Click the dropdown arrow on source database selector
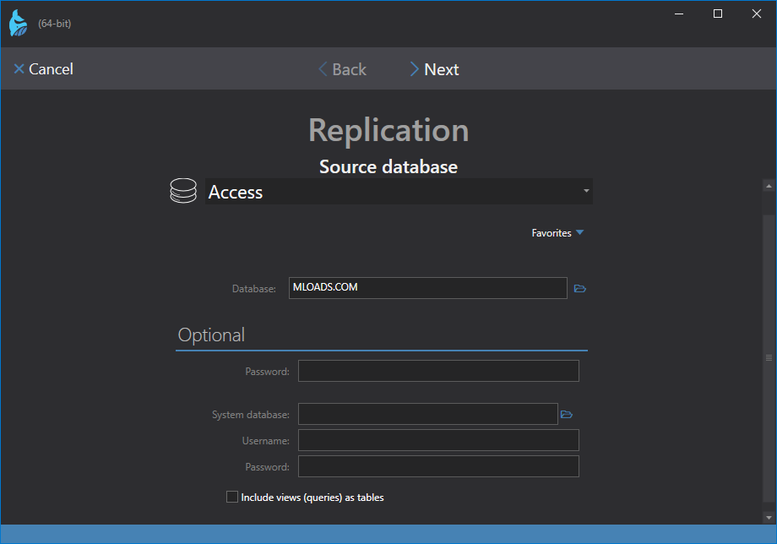Viewport: 777px width, 544px height. [x=586, y=192]
